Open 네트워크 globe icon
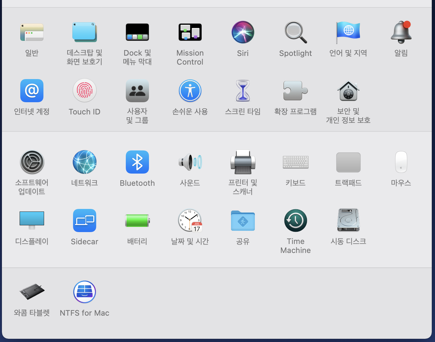This screenshot has width=435, height=342. pos(85,162)
